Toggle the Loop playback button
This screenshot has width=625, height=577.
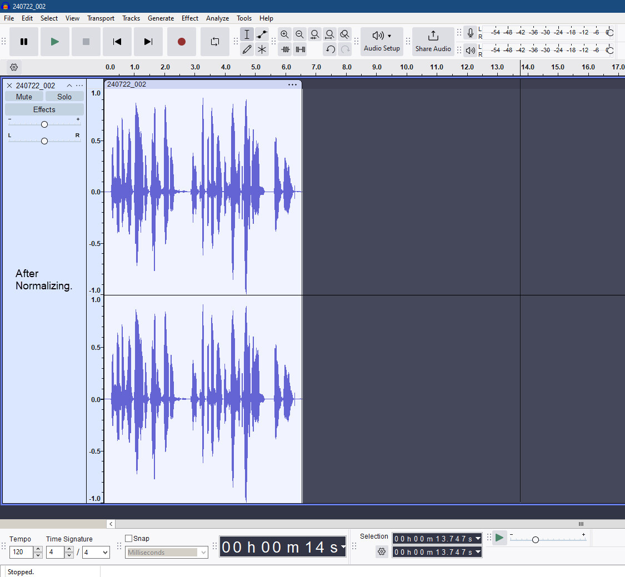click(214, 42)
